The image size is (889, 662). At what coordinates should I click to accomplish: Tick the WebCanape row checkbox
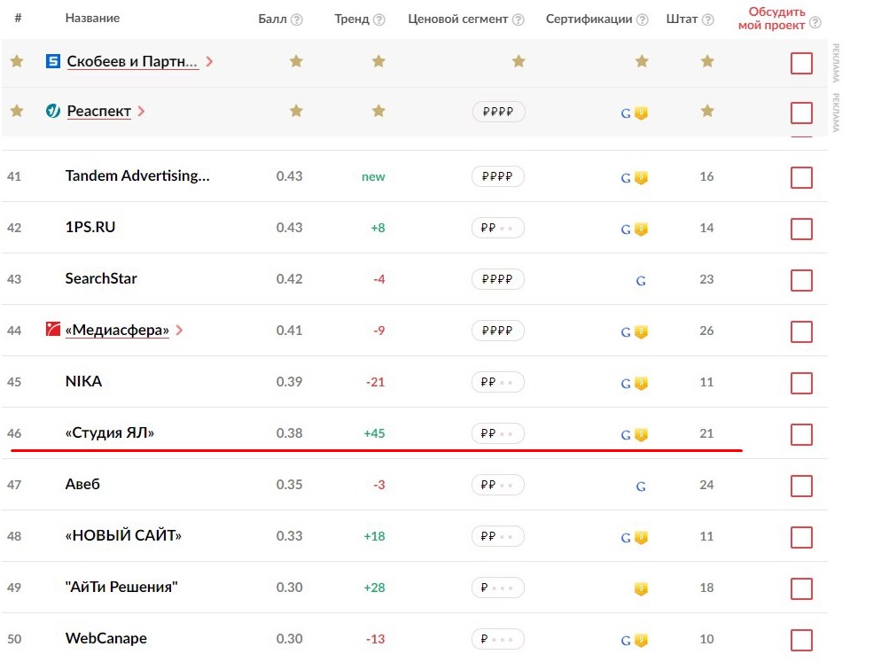(x=801, y=641)
